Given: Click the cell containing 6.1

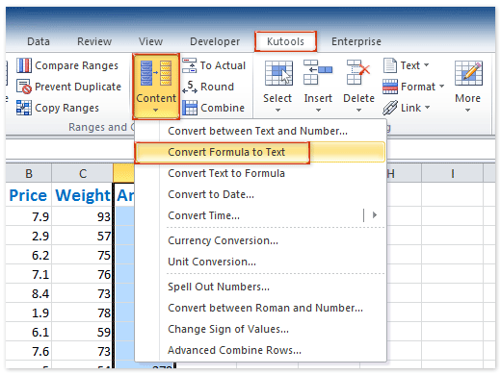Looking at the screenshot, I should (x=28, y=332).
